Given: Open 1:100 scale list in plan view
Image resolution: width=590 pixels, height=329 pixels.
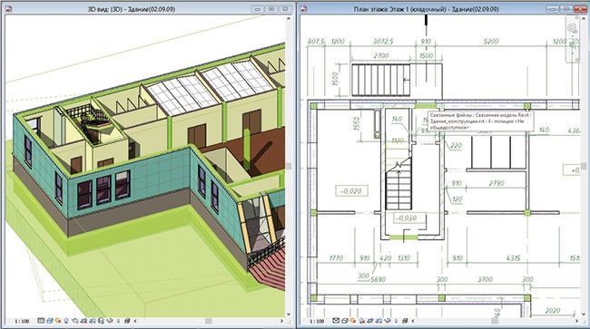Looking at the screenshot, I should pyautogui.click(x=317, y=322).
